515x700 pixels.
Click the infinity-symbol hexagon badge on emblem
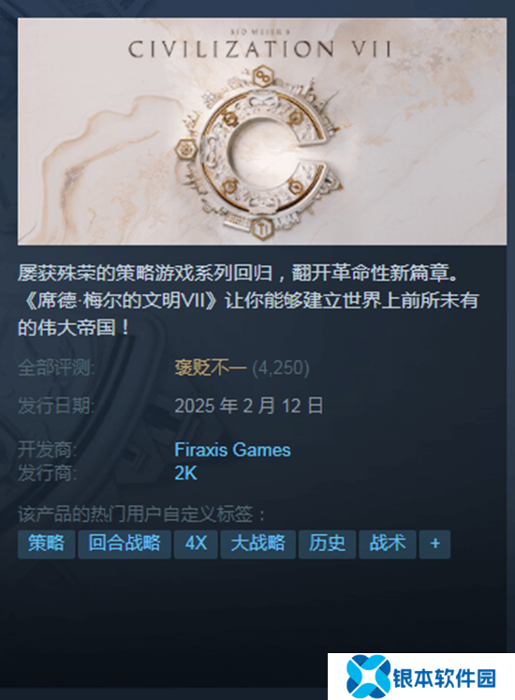(262, 77)
